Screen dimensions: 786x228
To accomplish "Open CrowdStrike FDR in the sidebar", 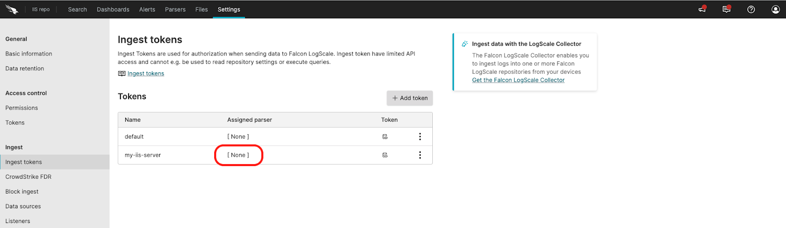I will point(28,177).
